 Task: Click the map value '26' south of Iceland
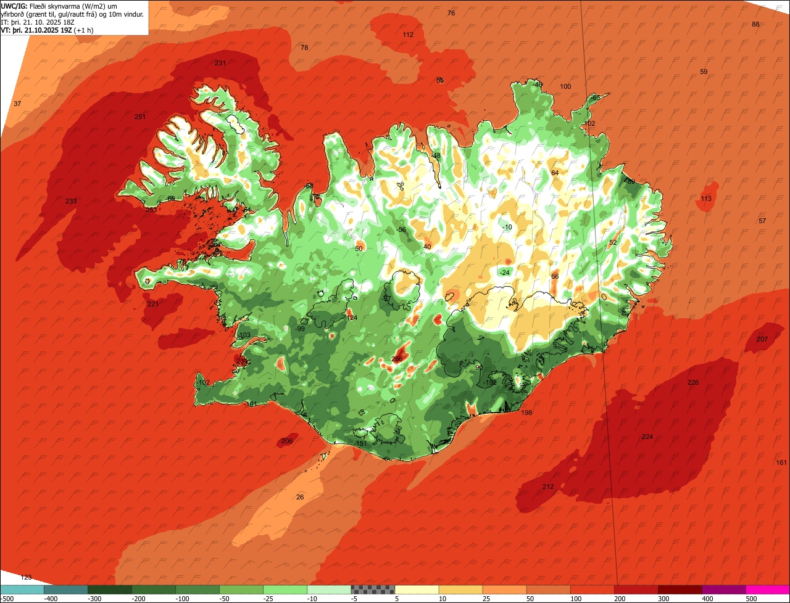300,497
